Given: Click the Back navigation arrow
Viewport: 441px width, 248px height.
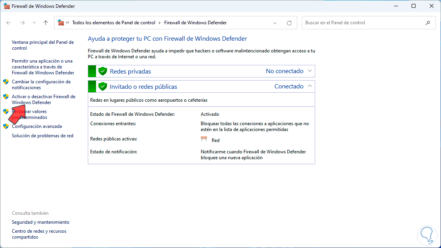Looking at the screenshot, I should (x=9, y=23).
